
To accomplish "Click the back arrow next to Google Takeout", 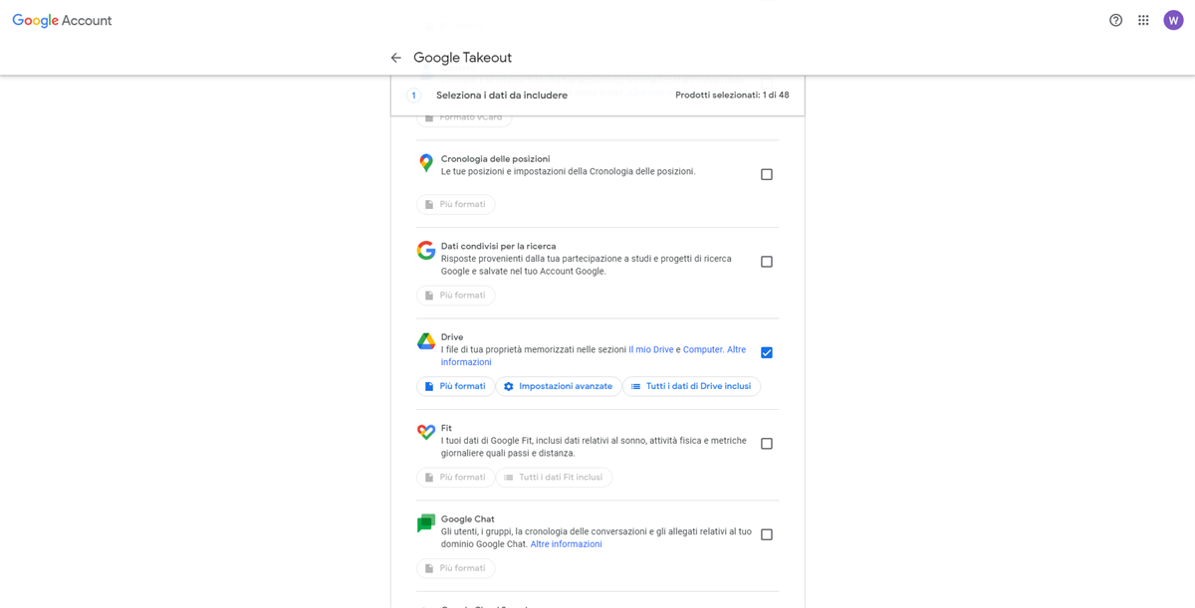I will 395,58.
